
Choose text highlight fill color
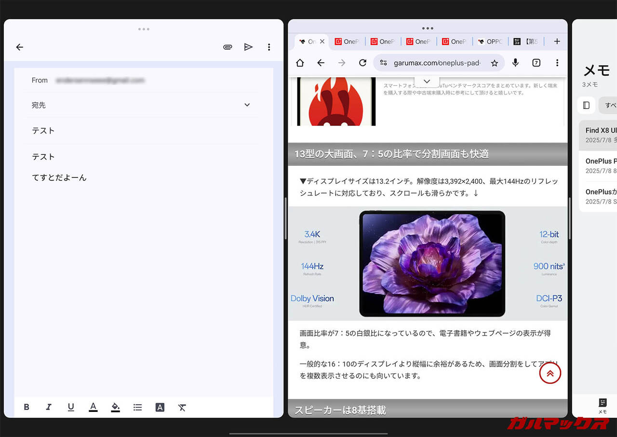(x=115, y=407)
